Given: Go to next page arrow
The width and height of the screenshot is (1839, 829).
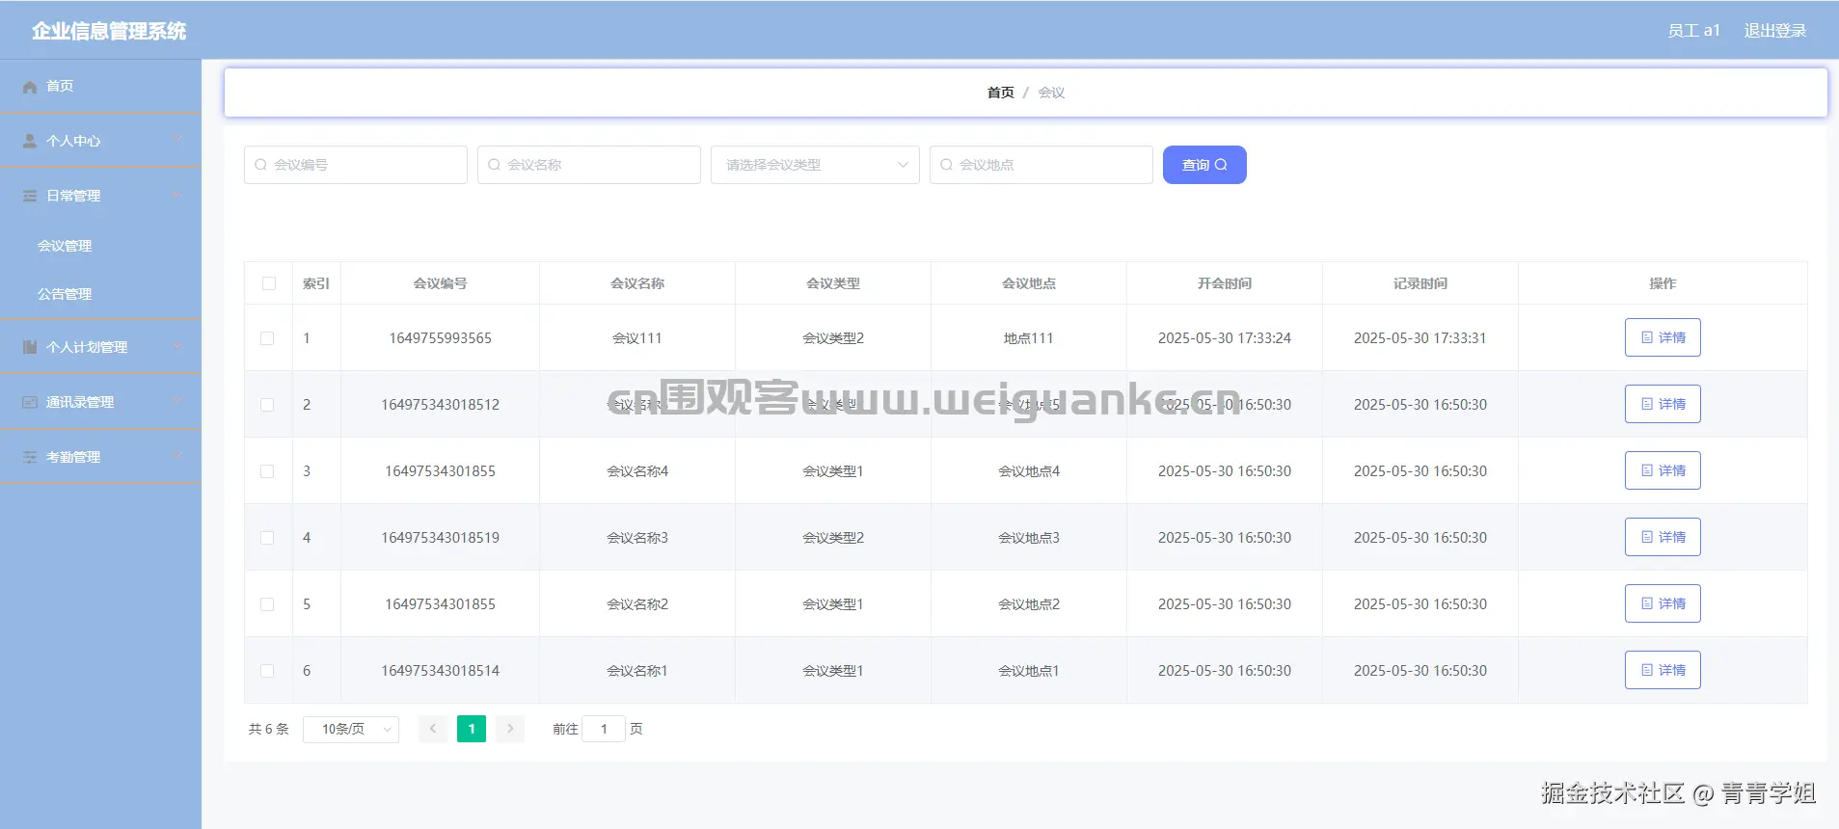Looking at the screenshot, I should tap(510, 729).
